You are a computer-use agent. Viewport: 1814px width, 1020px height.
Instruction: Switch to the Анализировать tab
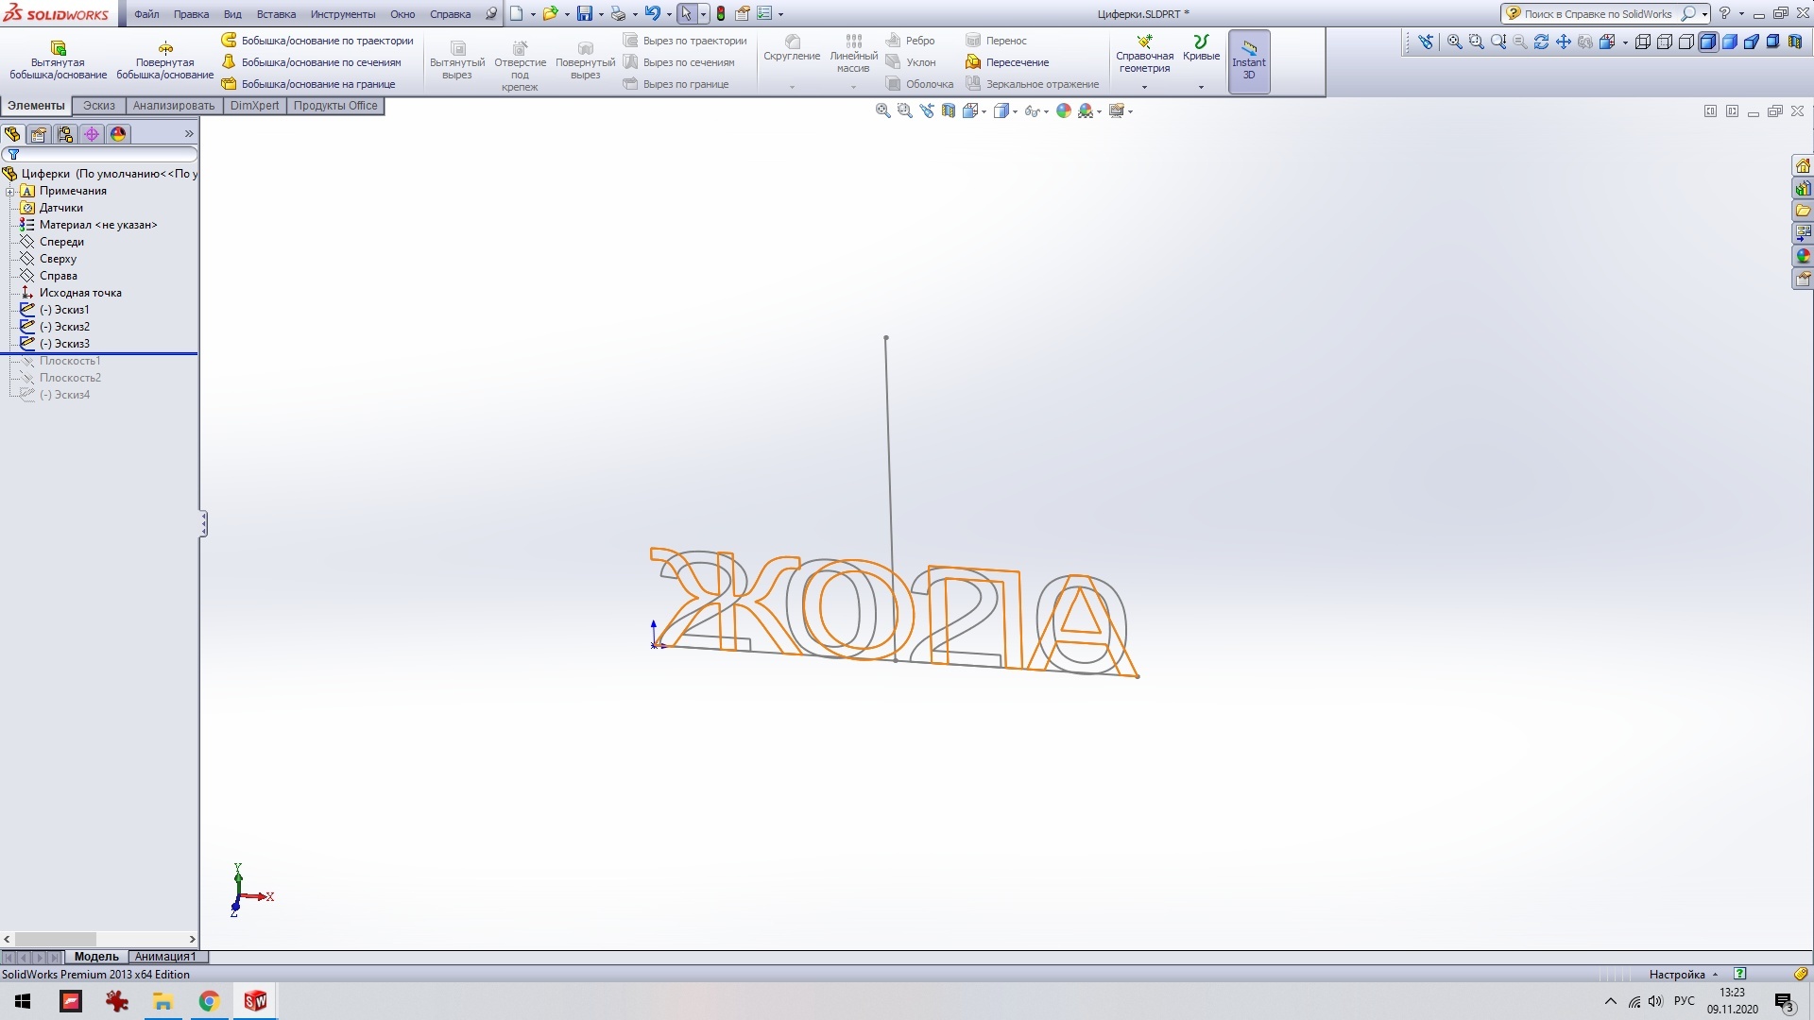[174, 106]
